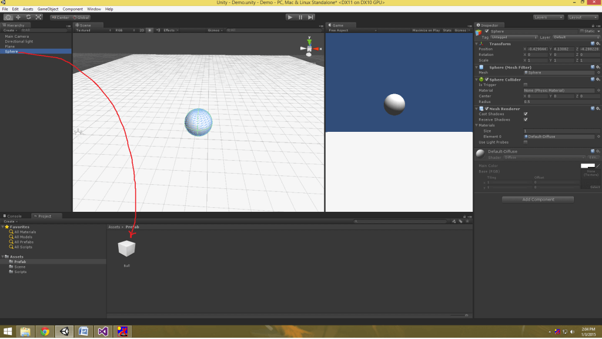Enable the Is Trigger checkbox
This screenshot has width=602, height=339.
525,85
